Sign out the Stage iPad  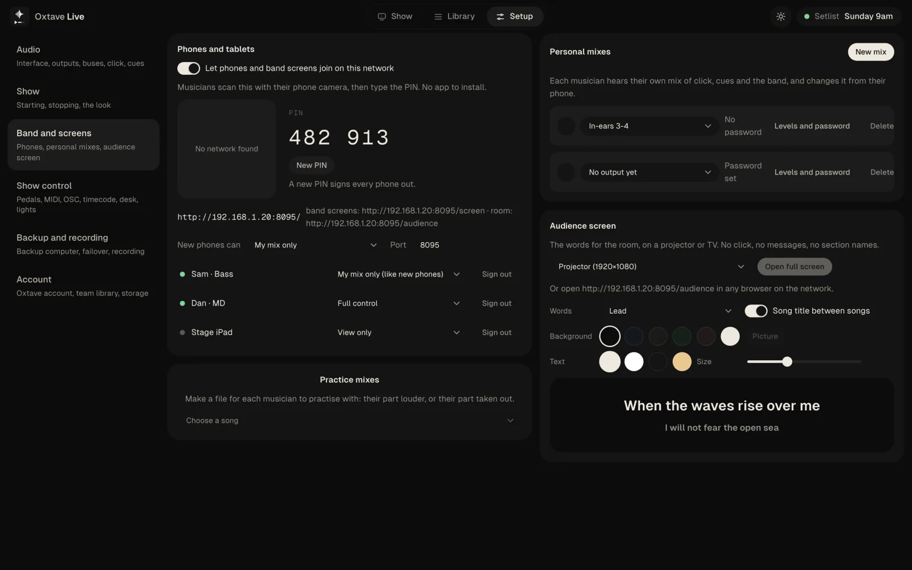(x=497, y=332)
